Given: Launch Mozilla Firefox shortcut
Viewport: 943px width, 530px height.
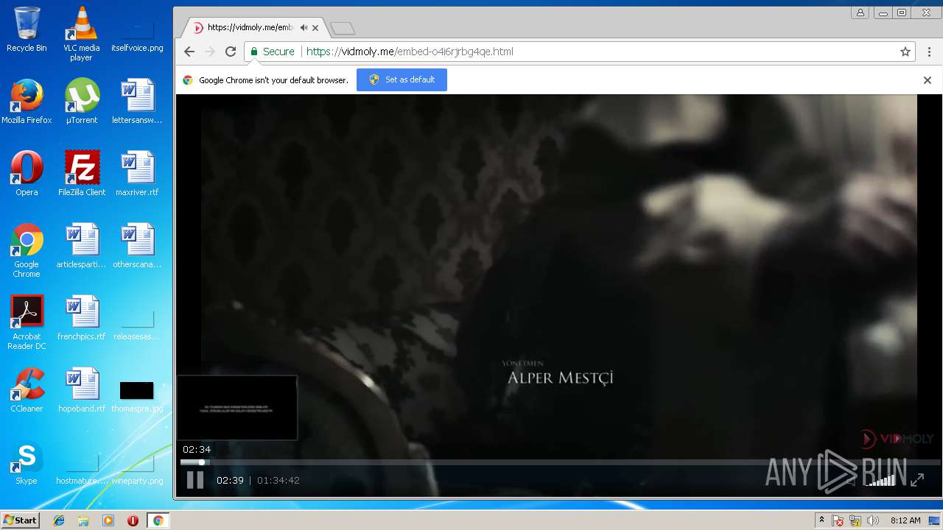Looking at the screenshot, I should (x=27, y=101).
